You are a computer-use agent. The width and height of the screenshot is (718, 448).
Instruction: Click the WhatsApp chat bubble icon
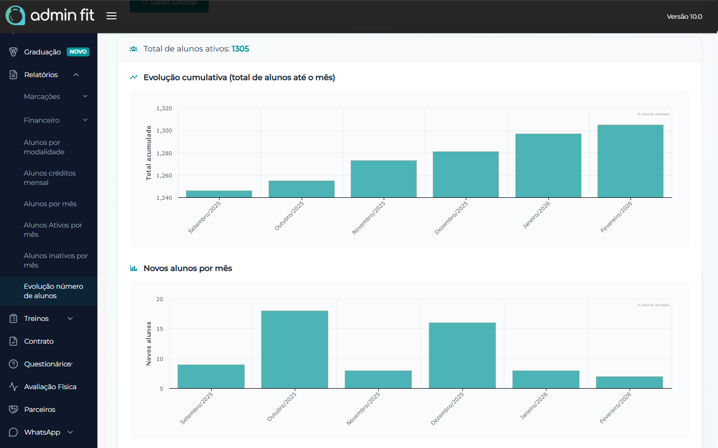[x=13, y=432]
